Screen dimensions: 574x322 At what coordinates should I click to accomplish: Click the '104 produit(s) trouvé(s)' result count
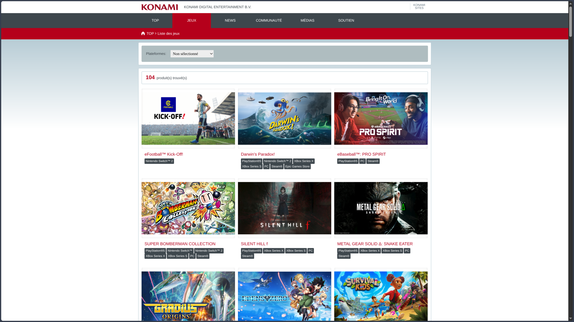[x=166, y=78]
